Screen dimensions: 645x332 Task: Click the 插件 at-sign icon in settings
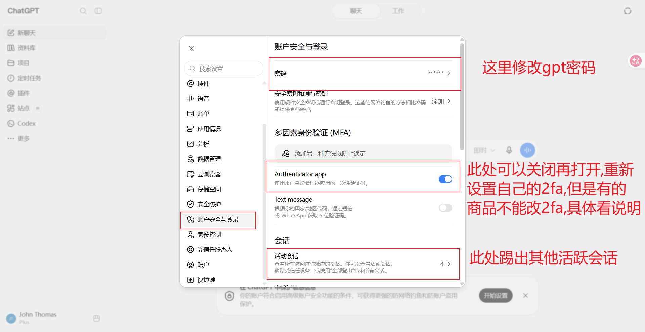(190, 84)
